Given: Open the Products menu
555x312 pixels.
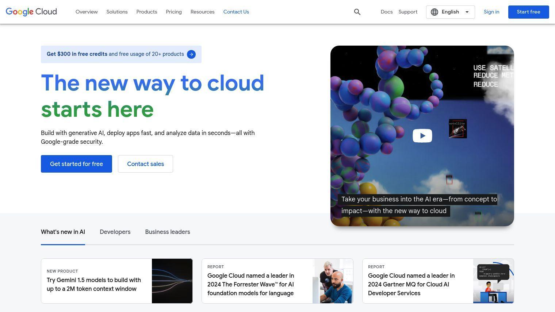Looking at the screenshot, I should (147, 12).
